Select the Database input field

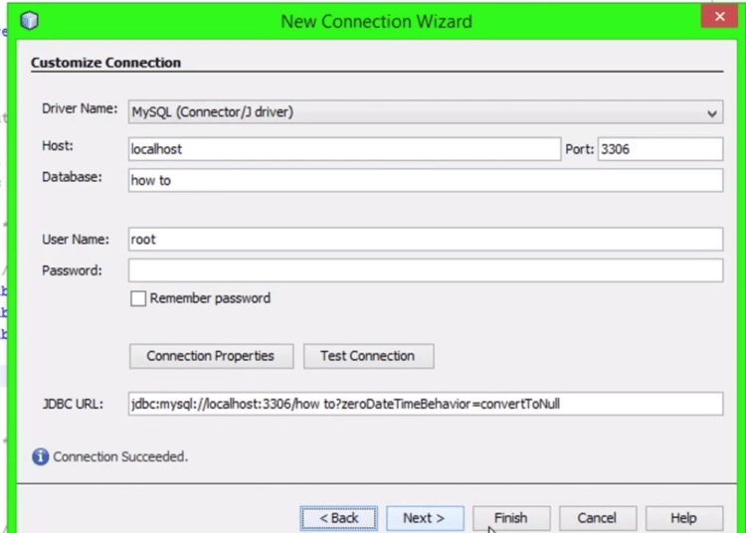[x=425, y=180]
